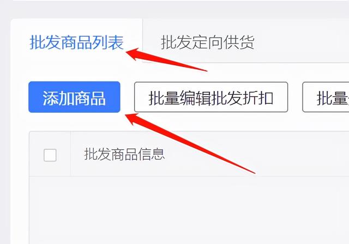
Task: Toggle the checkbox beside 批发商品信息
Action: 50,155
